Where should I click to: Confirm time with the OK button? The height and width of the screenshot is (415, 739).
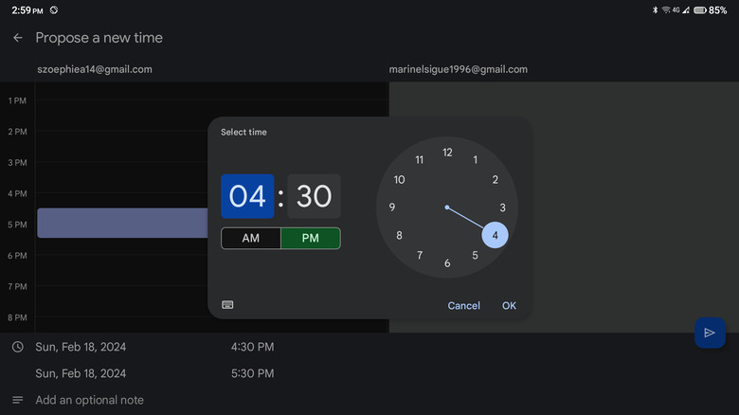pyautogui.click(x=509, y=306)
